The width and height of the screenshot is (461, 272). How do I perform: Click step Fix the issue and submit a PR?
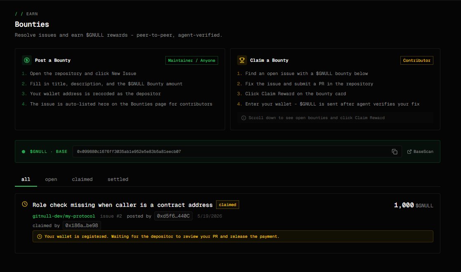309,84
